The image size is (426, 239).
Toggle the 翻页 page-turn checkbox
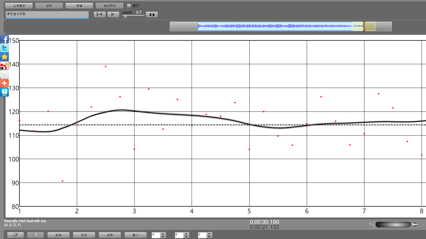(x=129, y=6)
